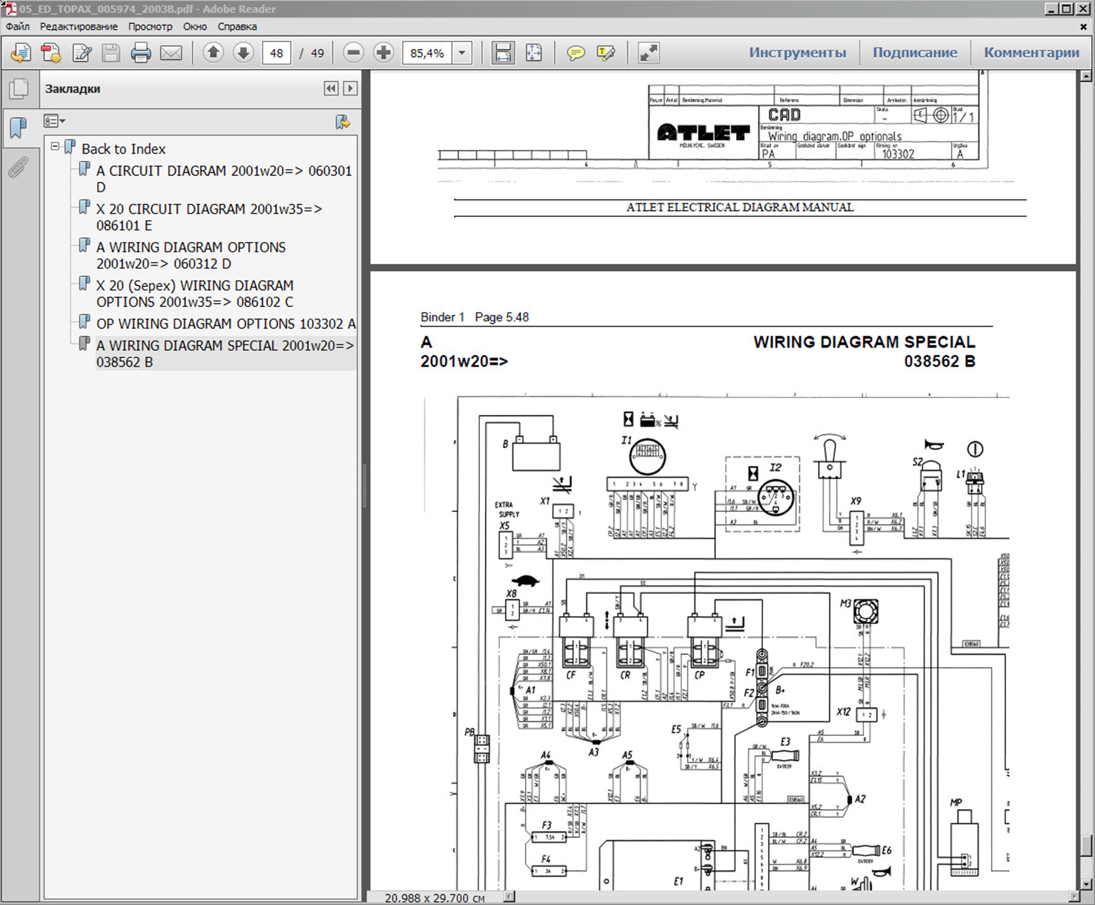Add a sticky note comment
The width and height of the screenshot is (1095, 905).
coord(575,53)
